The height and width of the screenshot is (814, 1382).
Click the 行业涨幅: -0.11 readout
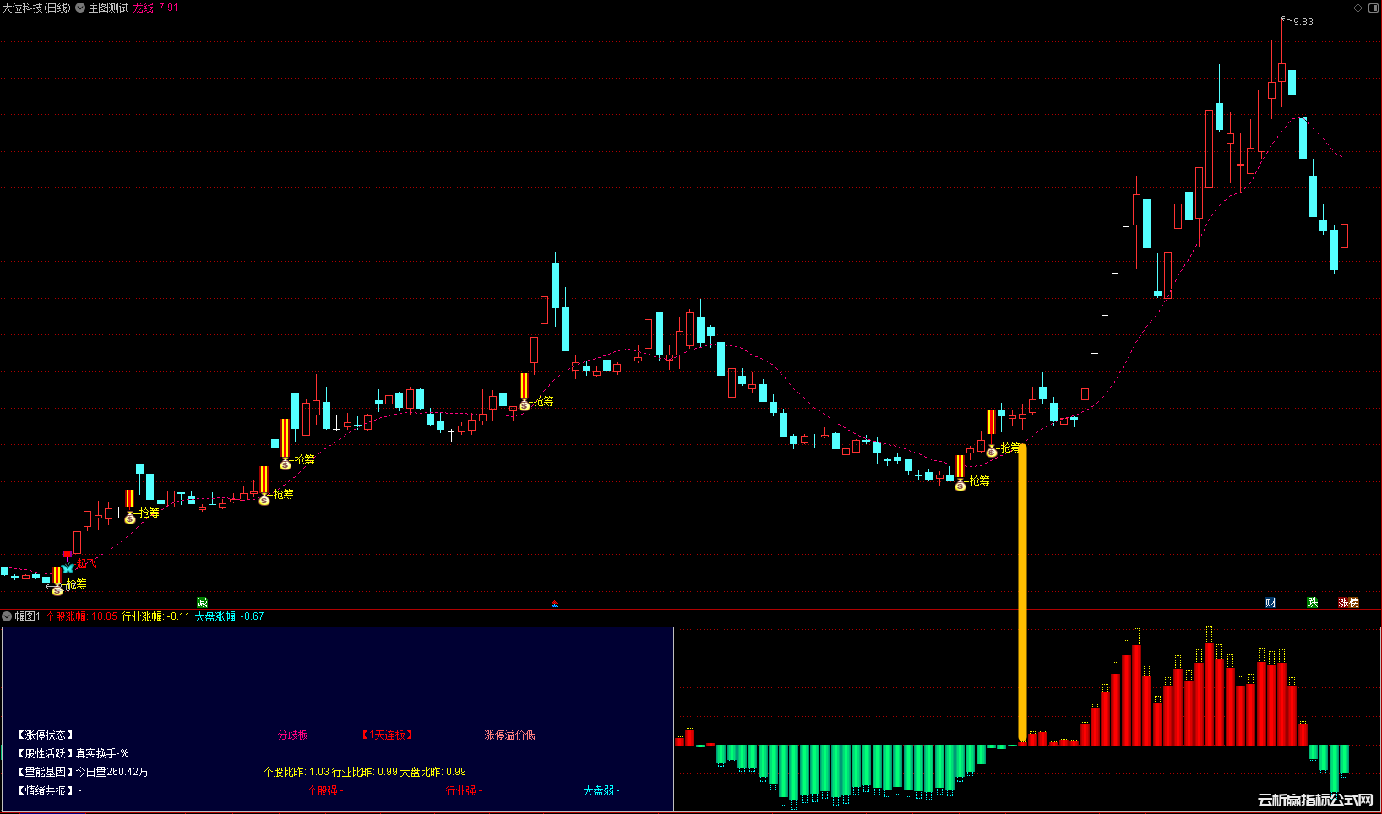pyautogui.click(x=155, y=616)
